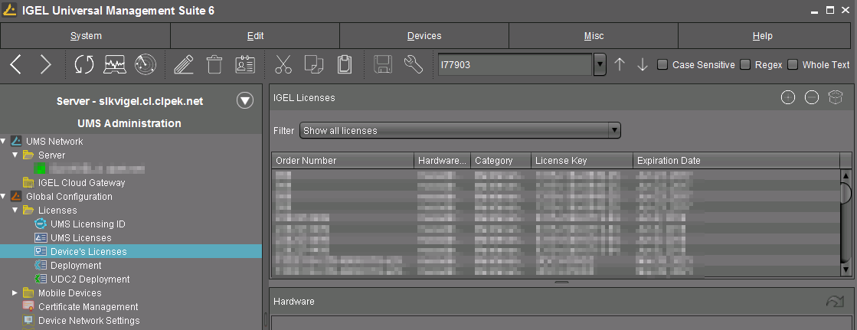Collapse the Server folder node
Screen dimensions: 857x330
(x=15, y=155)
